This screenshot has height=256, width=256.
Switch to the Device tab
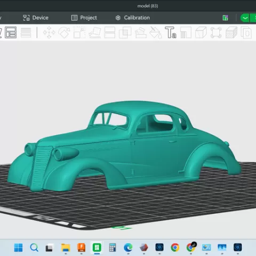(36, 18)
